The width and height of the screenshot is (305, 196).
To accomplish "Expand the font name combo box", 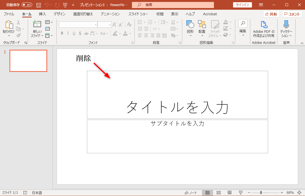I will point(96,25).
